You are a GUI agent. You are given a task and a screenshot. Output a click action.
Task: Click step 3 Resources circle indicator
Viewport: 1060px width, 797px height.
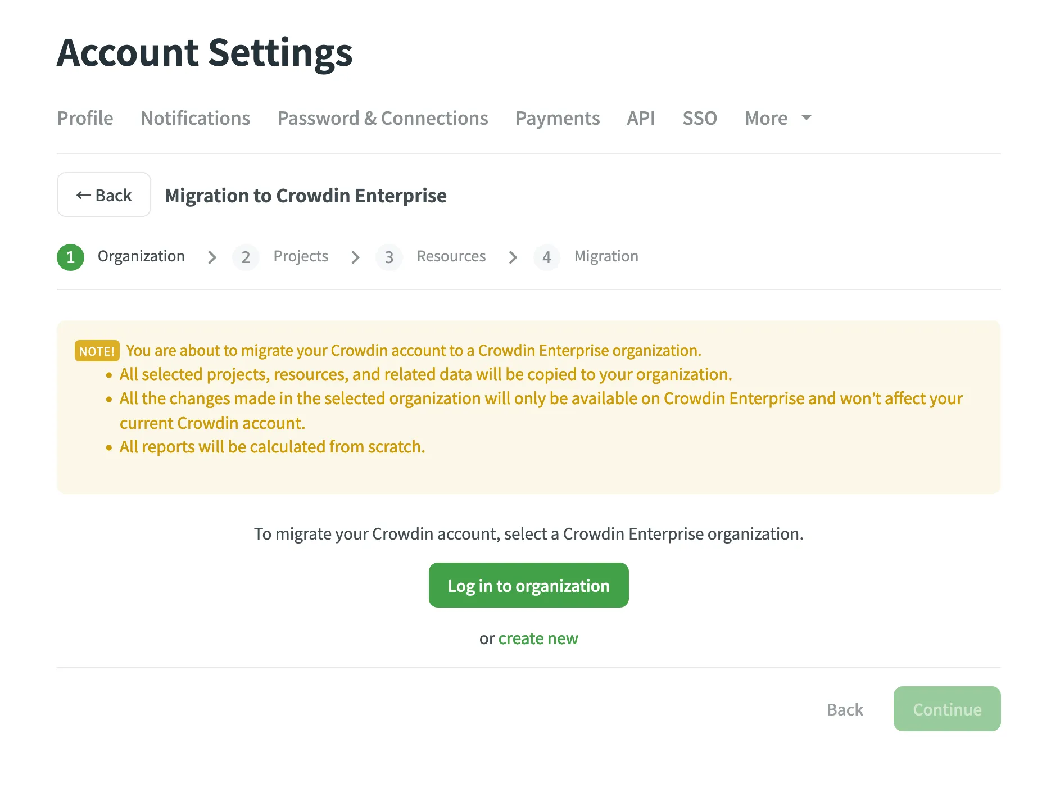[389, 257]
